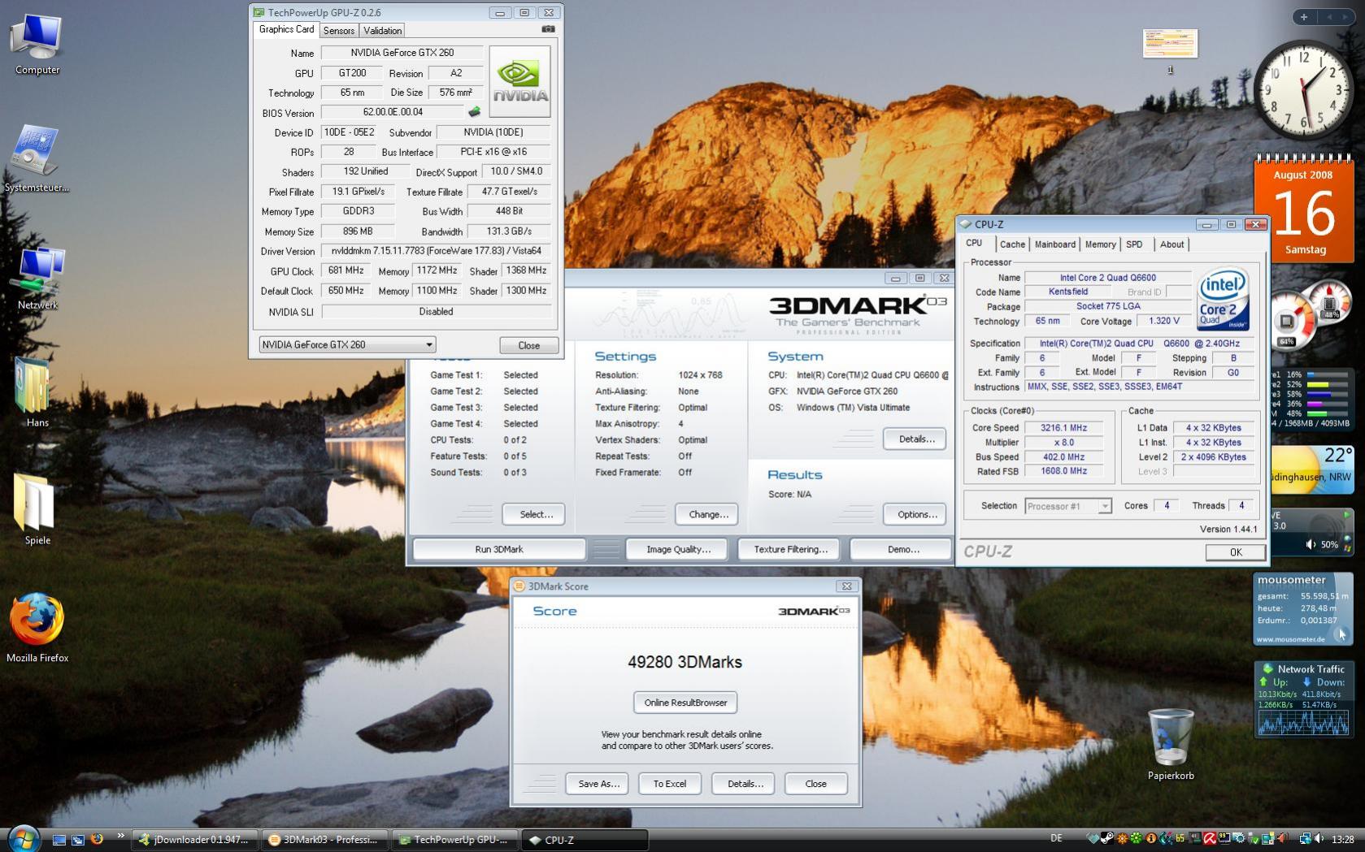The image size is (1365, 852).
Task: Click the taskbar clock showing 13:28
Action: pyautogui.click(x=1343, y=839)
